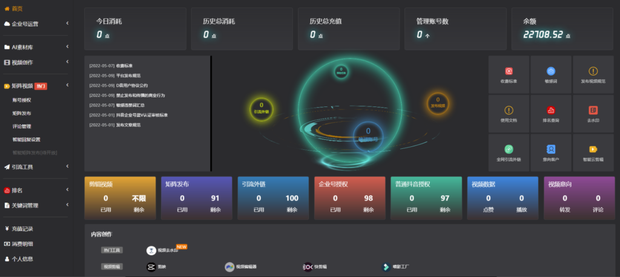Open the 全网引流外链 green link icon
620x277 pixels.
click(x=509, y=149)
